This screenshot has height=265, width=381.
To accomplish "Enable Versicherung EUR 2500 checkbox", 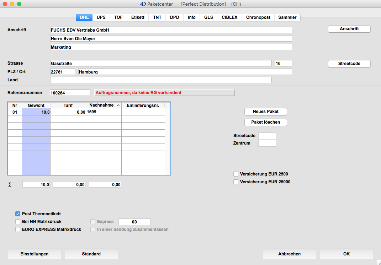I will tap(236, 174).
